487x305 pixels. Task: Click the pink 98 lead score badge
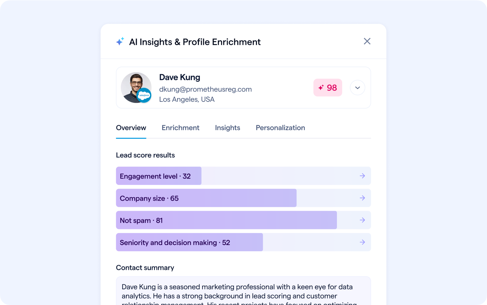[x=328, y=88]
